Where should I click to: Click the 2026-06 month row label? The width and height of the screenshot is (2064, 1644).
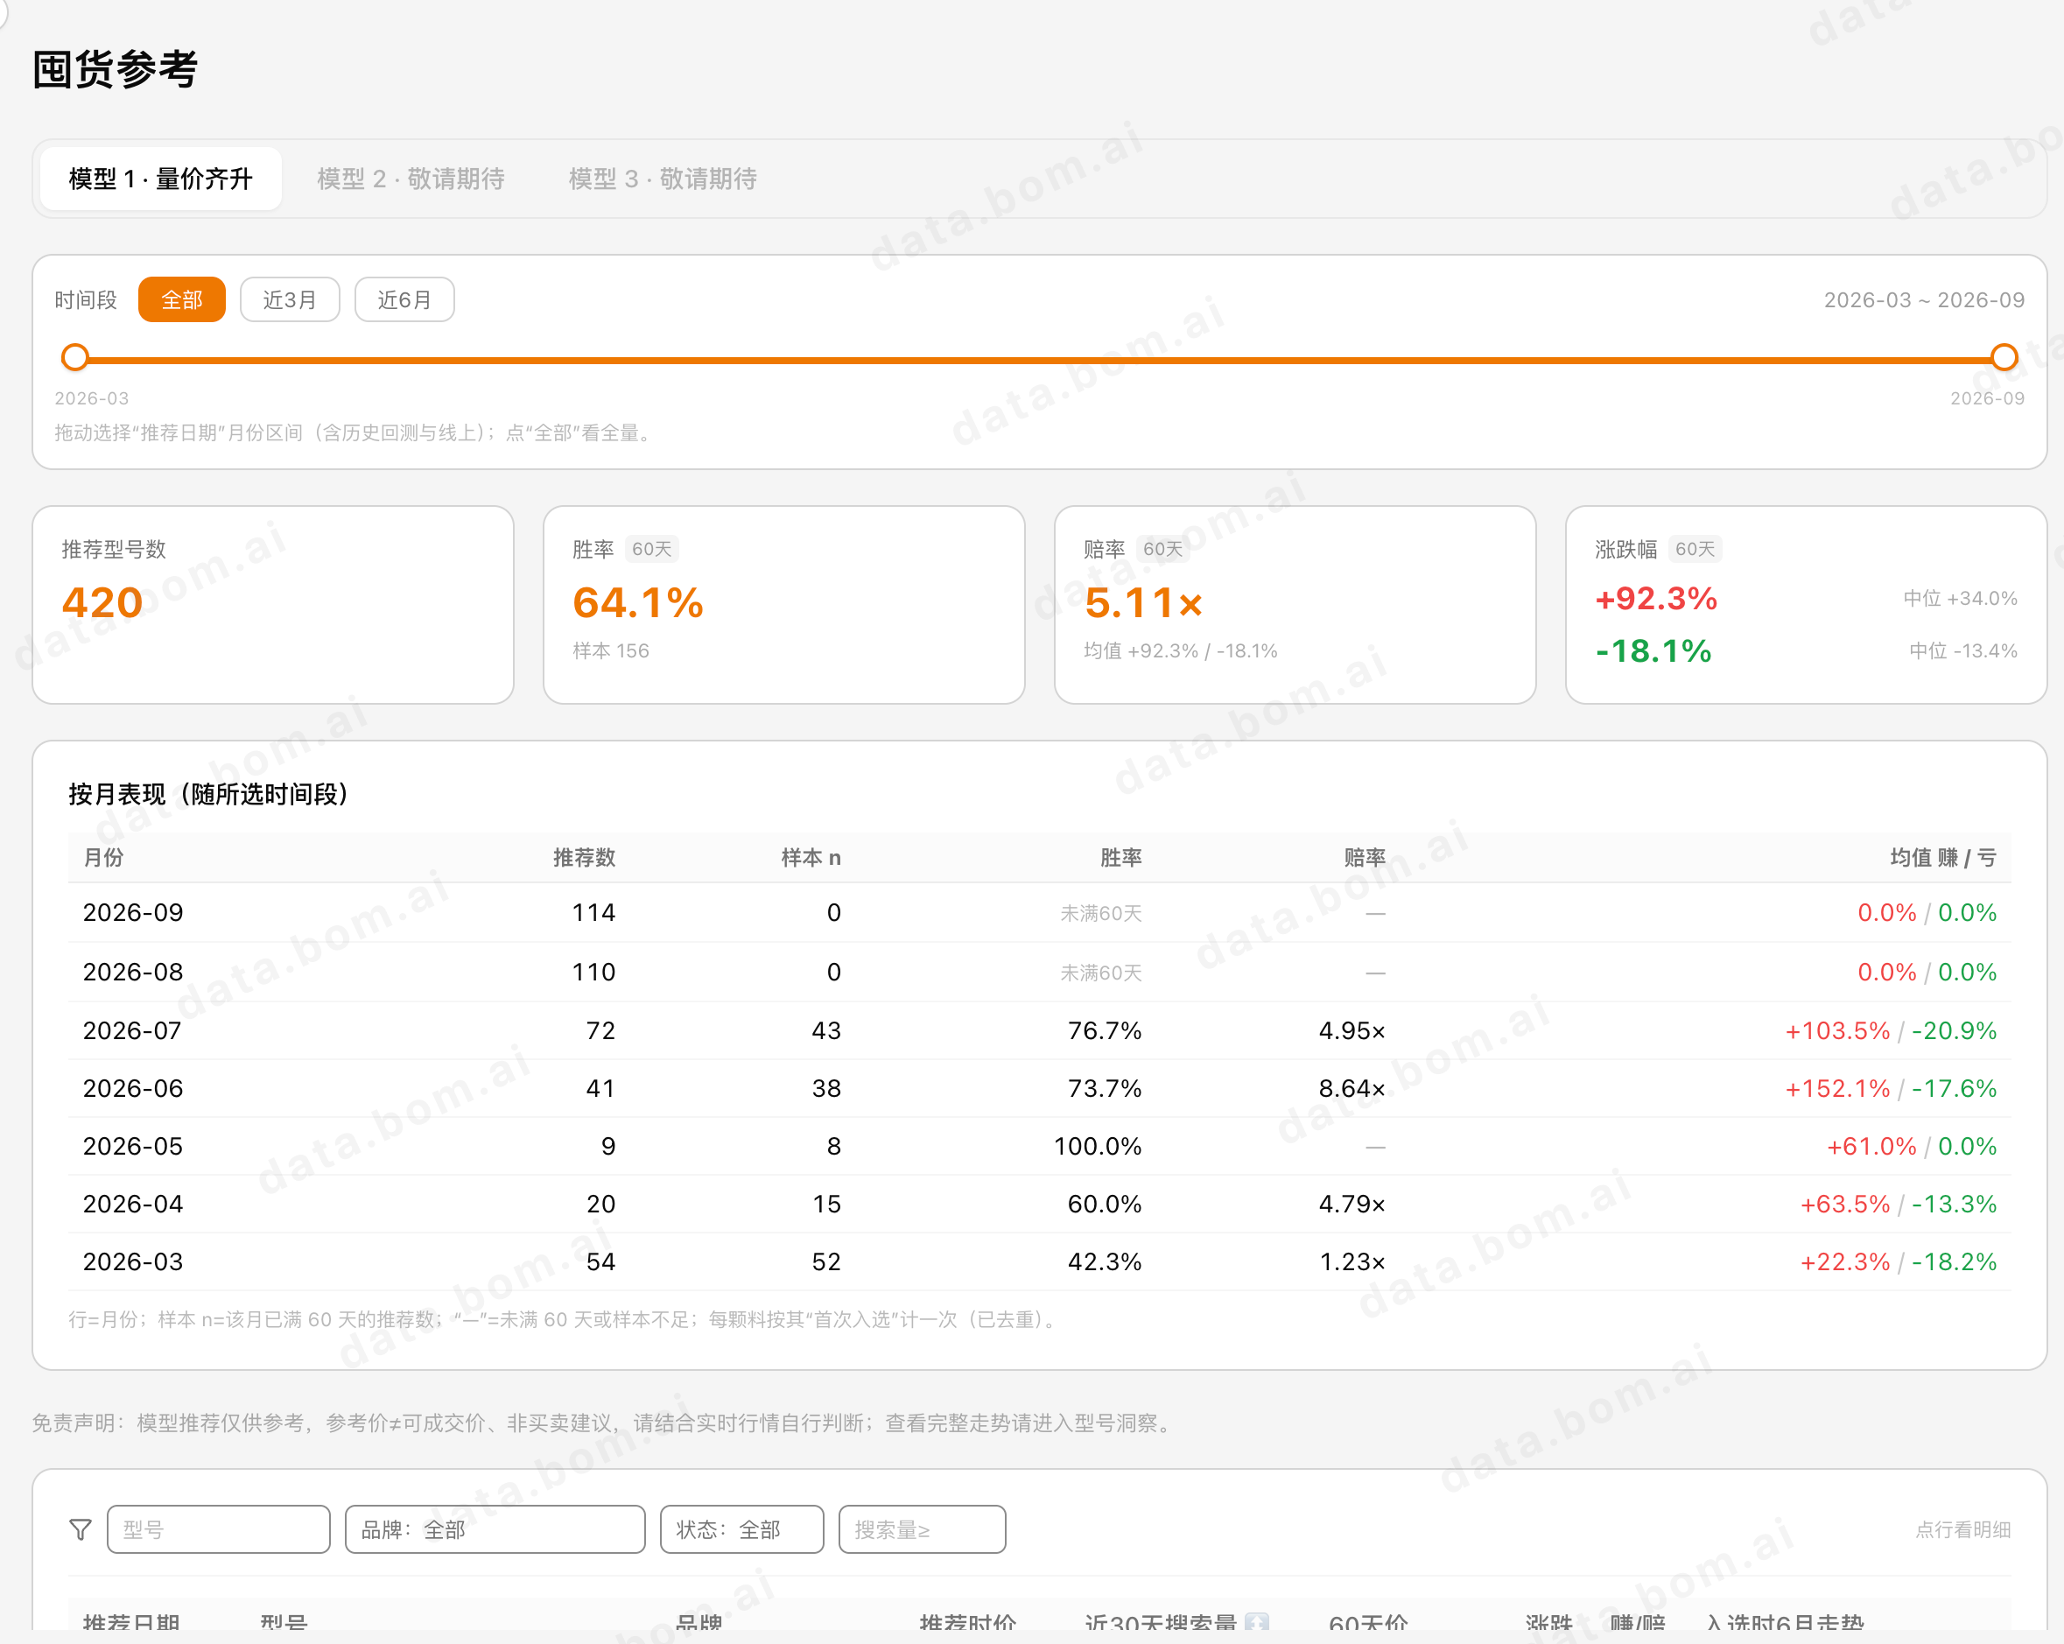pyautogui.click(x=133, y=1089)
